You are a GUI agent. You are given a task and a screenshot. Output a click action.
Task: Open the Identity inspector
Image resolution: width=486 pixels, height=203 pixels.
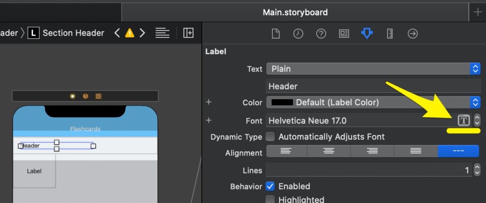344,34
